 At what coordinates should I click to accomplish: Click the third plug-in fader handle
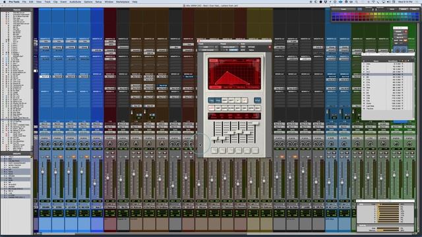coord(231,133)
